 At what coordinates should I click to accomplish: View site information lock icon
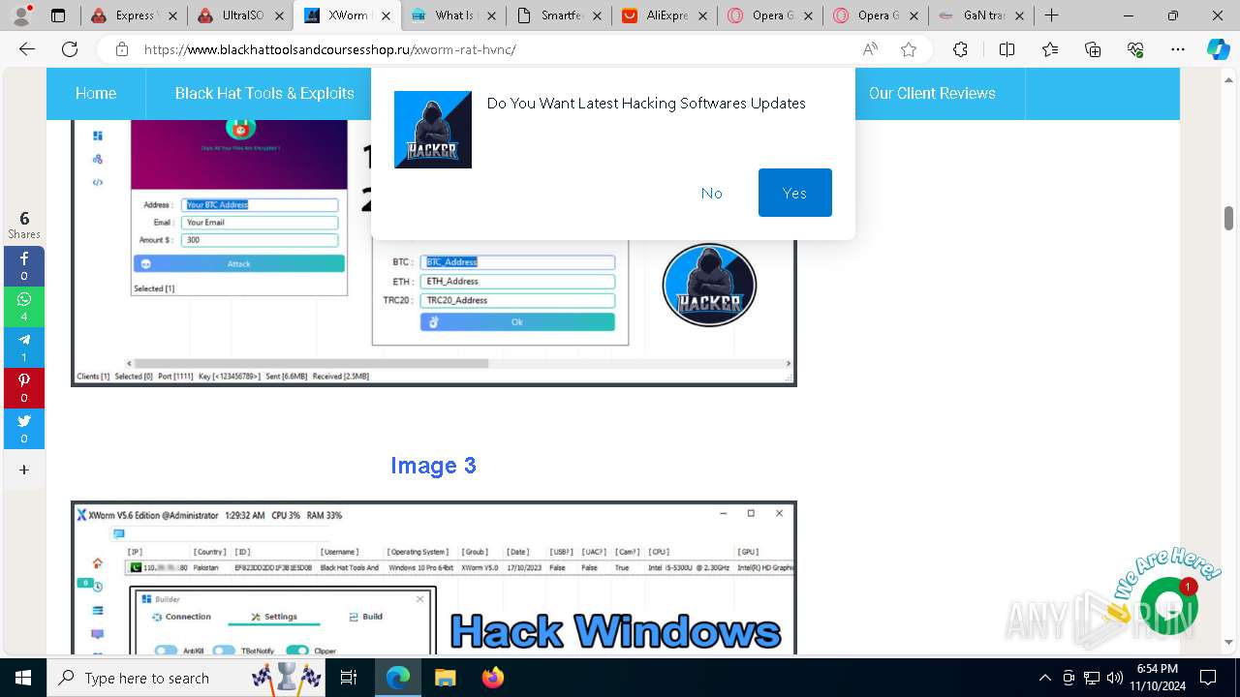point(122,49)
